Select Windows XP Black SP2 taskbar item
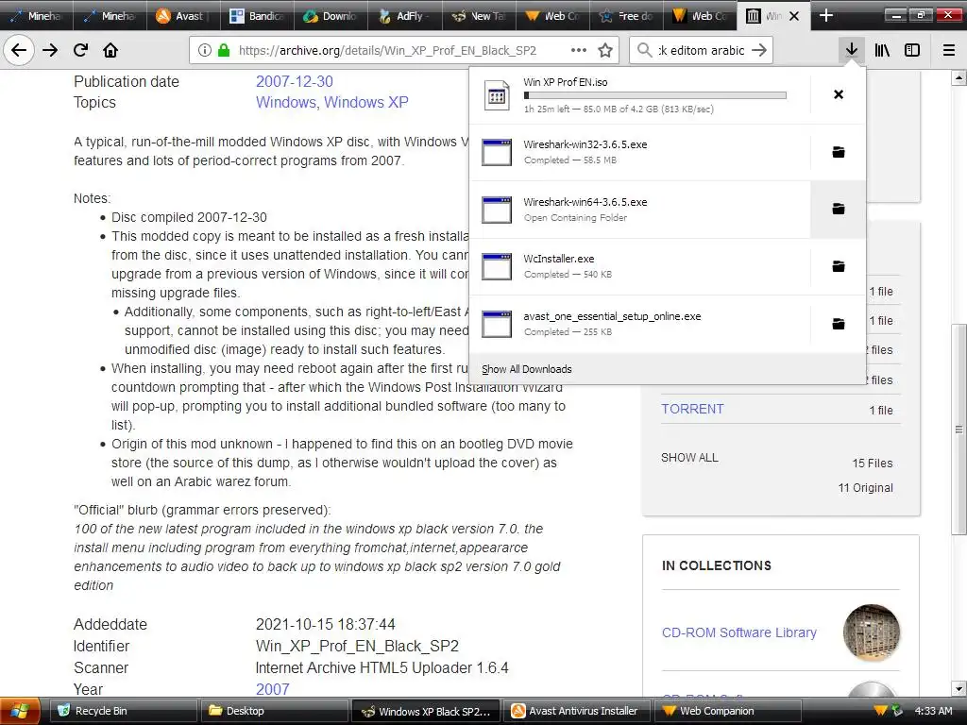 coord(426,711)
